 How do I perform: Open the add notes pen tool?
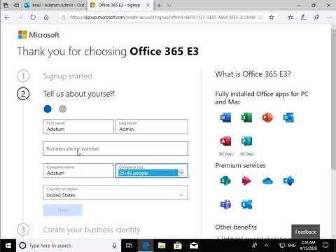pyautogui.click(x=303, y=17)
